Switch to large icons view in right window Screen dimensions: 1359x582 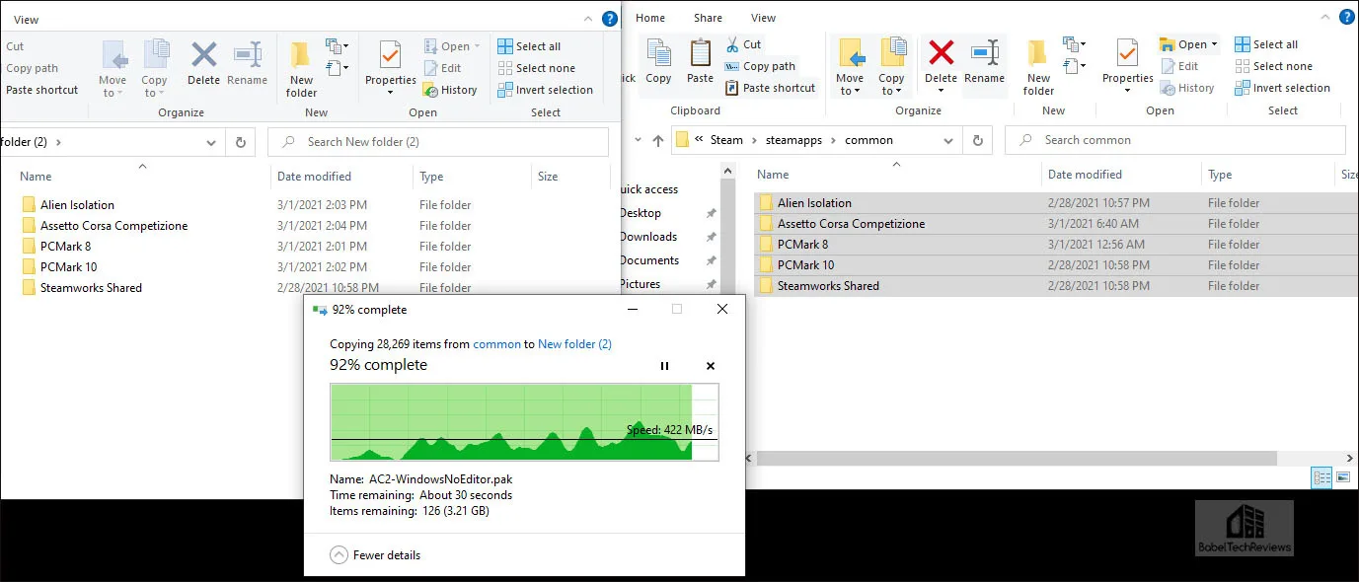tap(1342, 477)
